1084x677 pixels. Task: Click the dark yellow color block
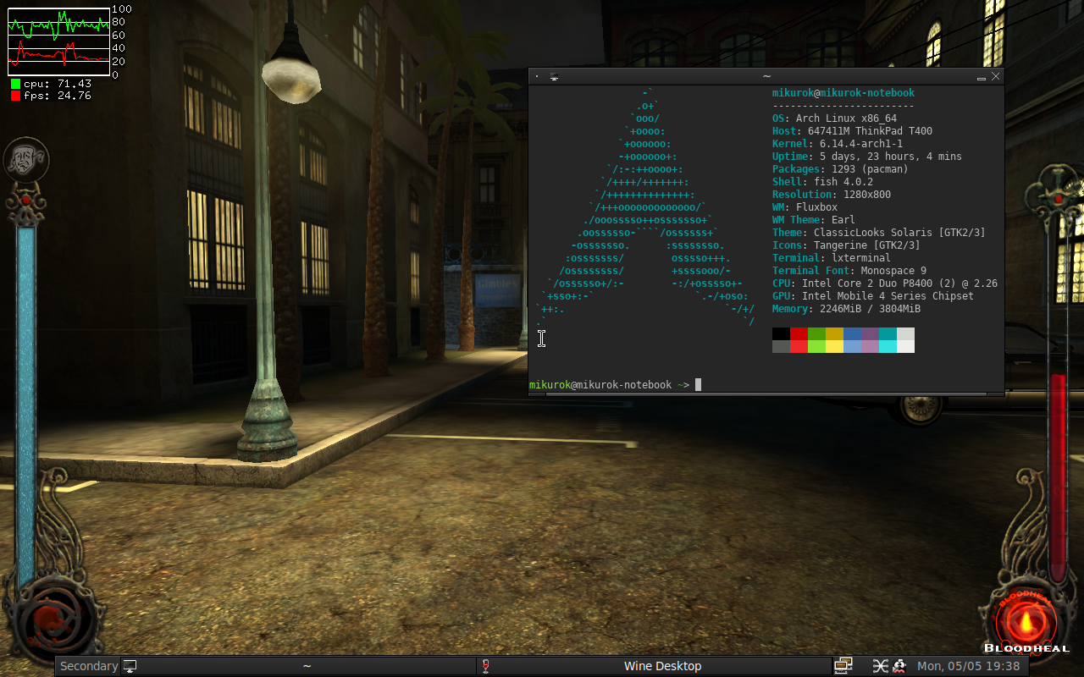pyautogui.click(x=834, y=334)
